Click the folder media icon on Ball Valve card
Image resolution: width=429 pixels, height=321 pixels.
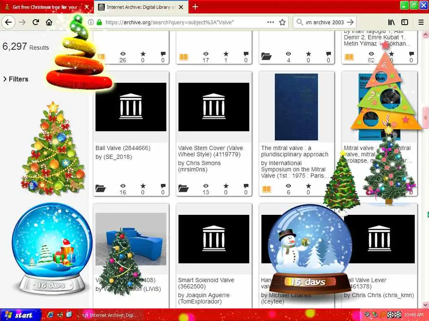click(101, 189)
